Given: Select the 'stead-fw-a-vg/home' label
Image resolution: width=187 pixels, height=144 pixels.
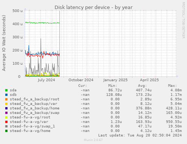Looking at the screenshot, I should [x=30, y=131].
